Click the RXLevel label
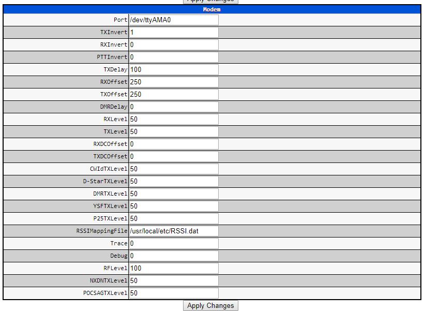Image resolution: width=424 pixels, height=311 pixels. point(115,119)
